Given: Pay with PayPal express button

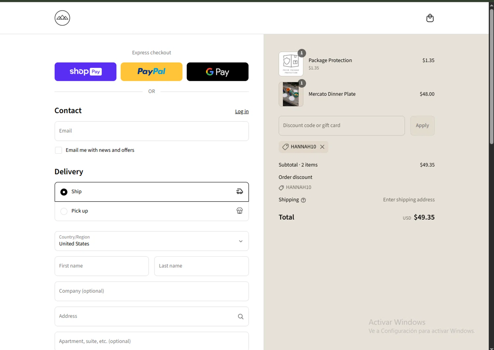Looking at the screenshot, I should 151,72.
